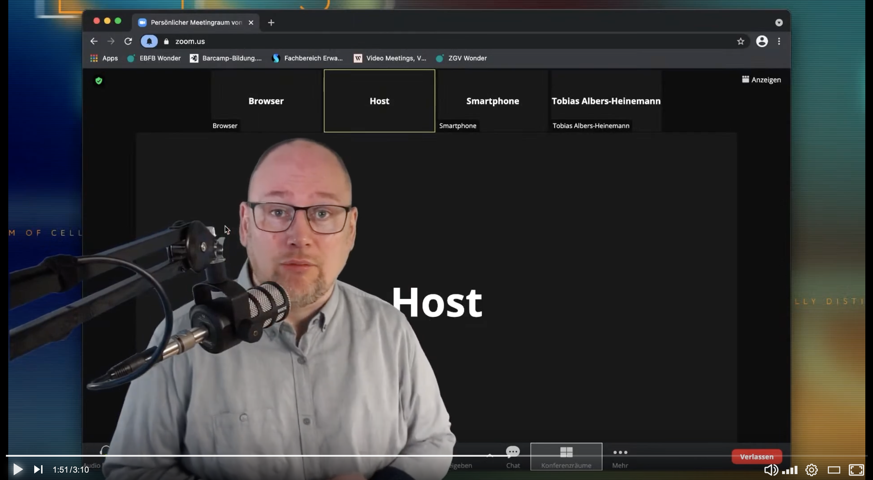Enter fullscreen on the video player
The width and height of the screenshot is (873, 480).
[x=856, y=470]
